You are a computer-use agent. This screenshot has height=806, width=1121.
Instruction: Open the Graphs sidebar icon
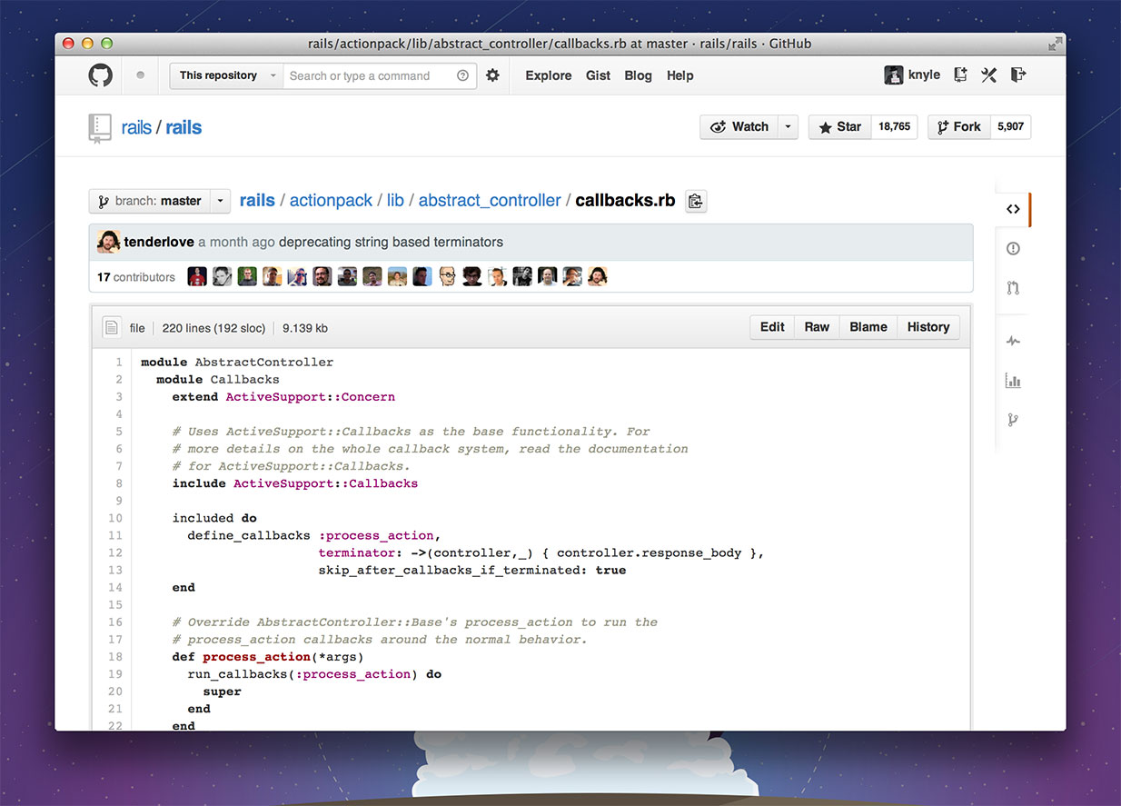point(1013,381)
